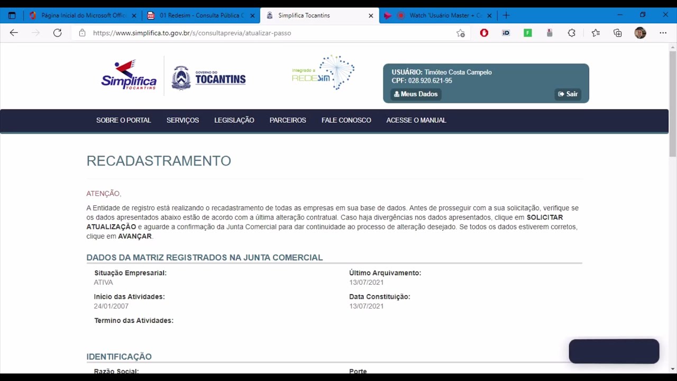Click the 24/01/2007 start date

(x=111, y=306)
